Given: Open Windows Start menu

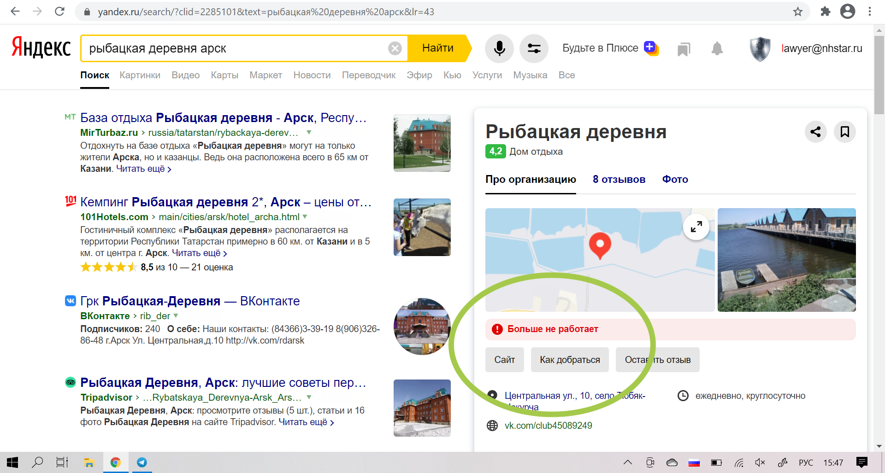Looking at the screenshot, I should (x=12, y=462).
